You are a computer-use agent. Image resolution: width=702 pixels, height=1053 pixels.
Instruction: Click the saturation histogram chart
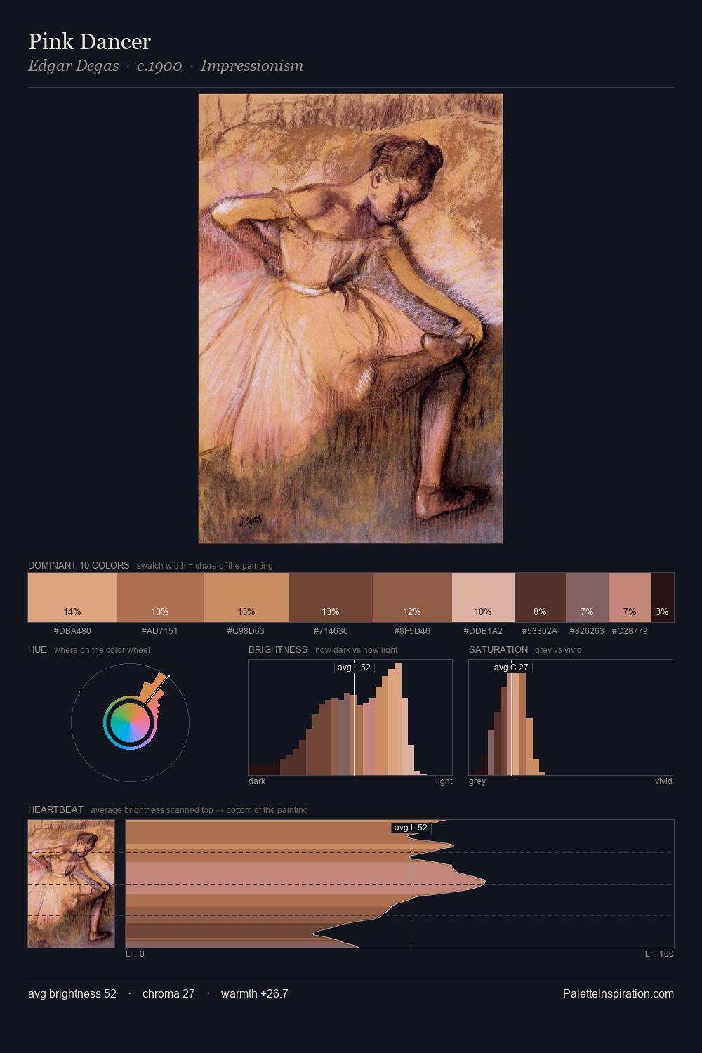tap(571, 717)
